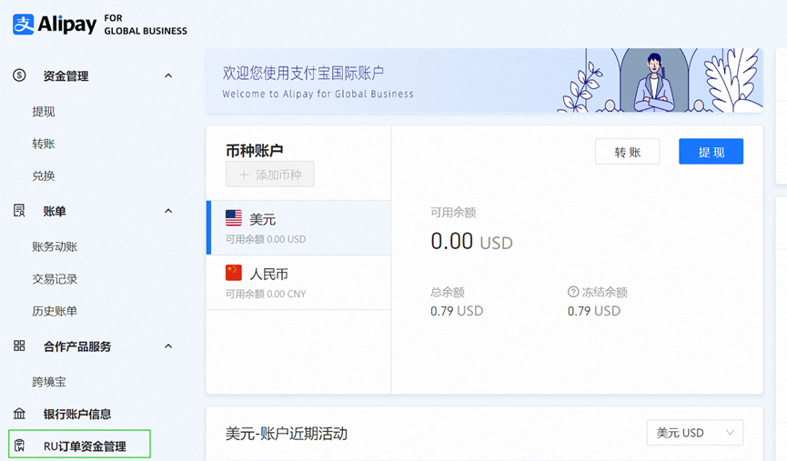Image resolution: width=787 pixels, height=461 pixels.
Task: Click the 总余额 0.79 USD value
Action: click(x=457, y=311)
